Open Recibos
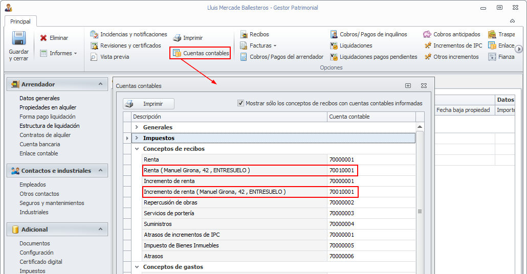Viewport: 527px width, 274px height. pos(254,34)
